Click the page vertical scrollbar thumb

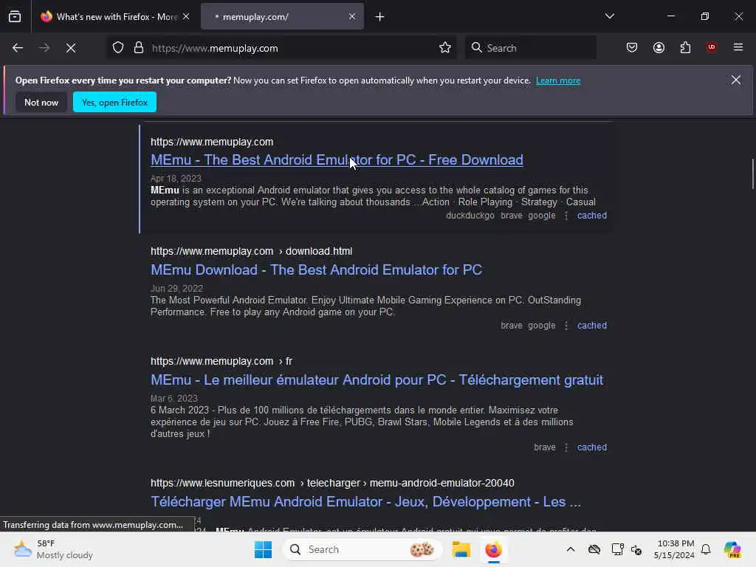click(x=752, y=173)
